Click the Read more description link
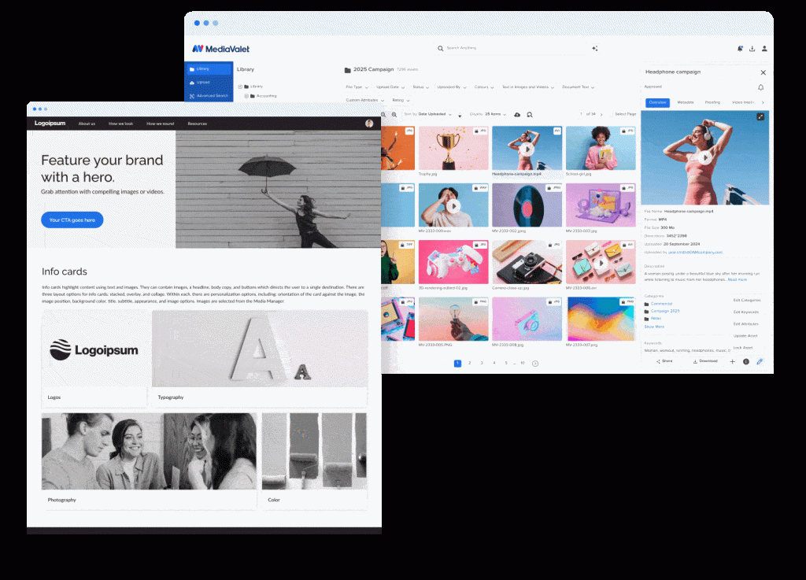Screen dimensions: 806x580 (x=737, y=279)
